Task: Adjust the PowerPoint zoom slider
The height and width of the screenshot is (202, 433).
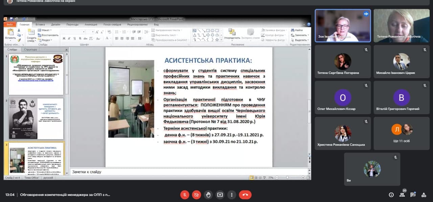Action: (x=287, y=178)
